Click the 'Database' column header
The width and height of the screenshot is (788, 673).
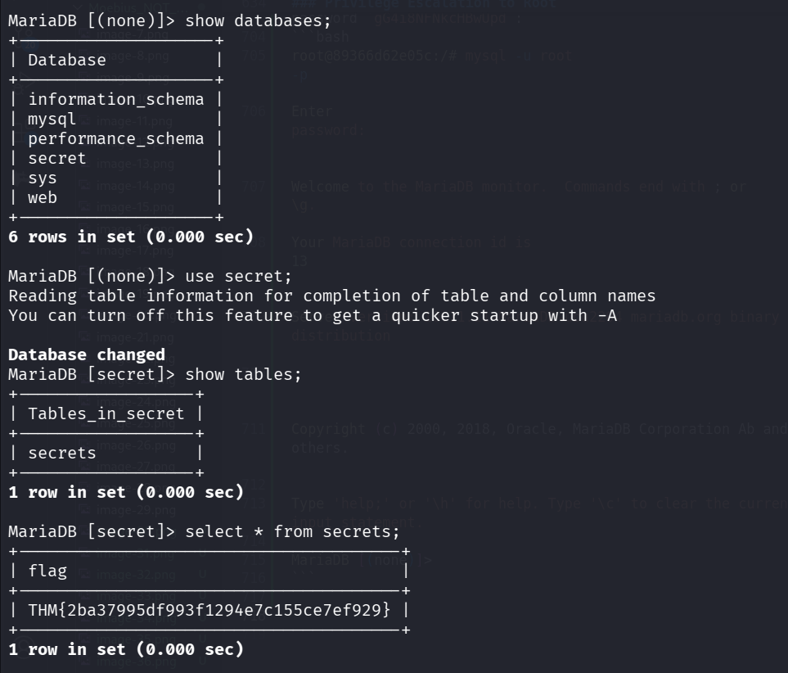pos(67,60)
